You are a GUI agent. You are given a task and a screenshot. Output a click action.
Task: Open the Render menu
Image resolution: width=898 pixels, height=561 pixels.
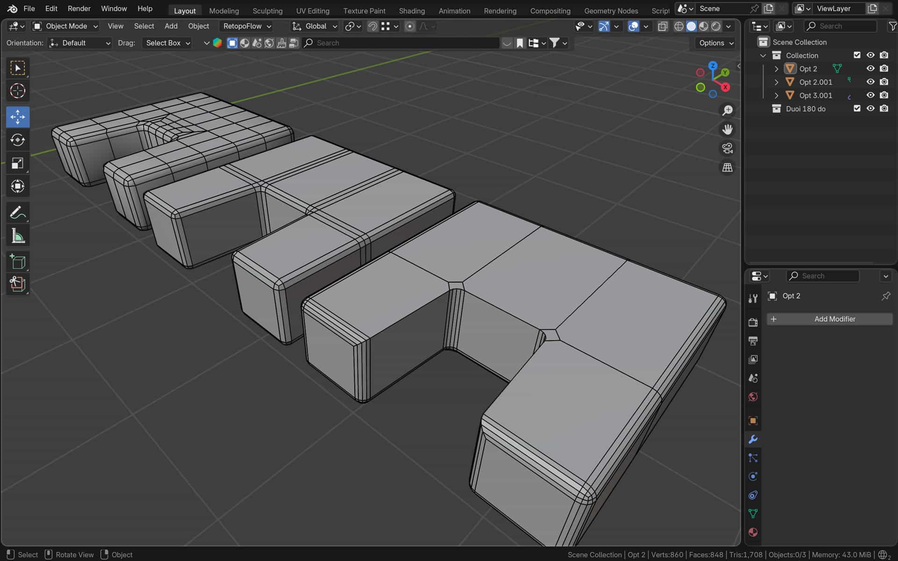(x=79, y=8)
